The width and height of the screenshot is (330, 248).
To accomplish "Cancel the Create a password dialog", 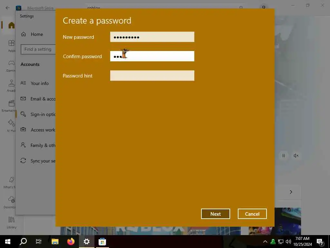I will (x=252, y=214).
